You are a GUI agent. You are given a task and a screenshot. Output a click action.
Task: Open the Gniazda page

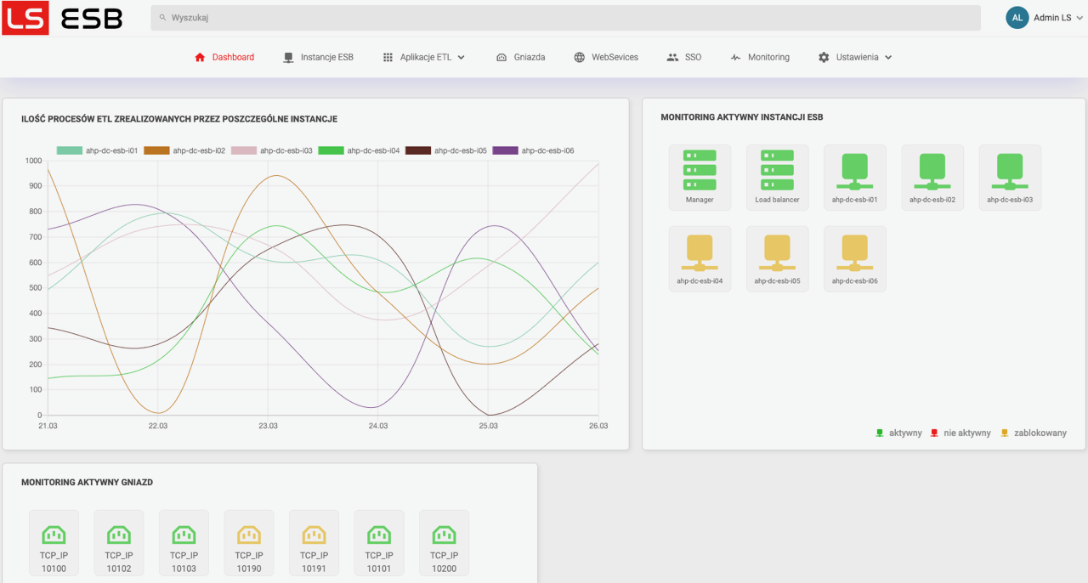click(x=520, y=57)
